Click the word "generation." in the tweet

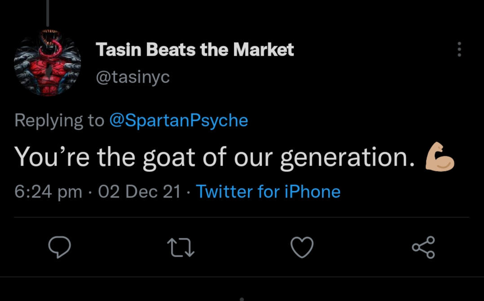tap(348, 157)
